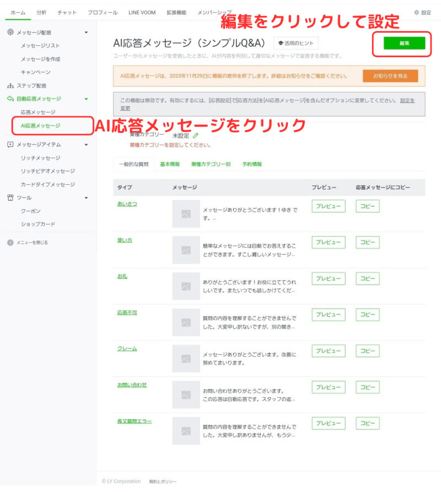This screenshot has height=492, width=441.
Task: Click the close-menu arrow icon
Action: (x=10, y=243)
